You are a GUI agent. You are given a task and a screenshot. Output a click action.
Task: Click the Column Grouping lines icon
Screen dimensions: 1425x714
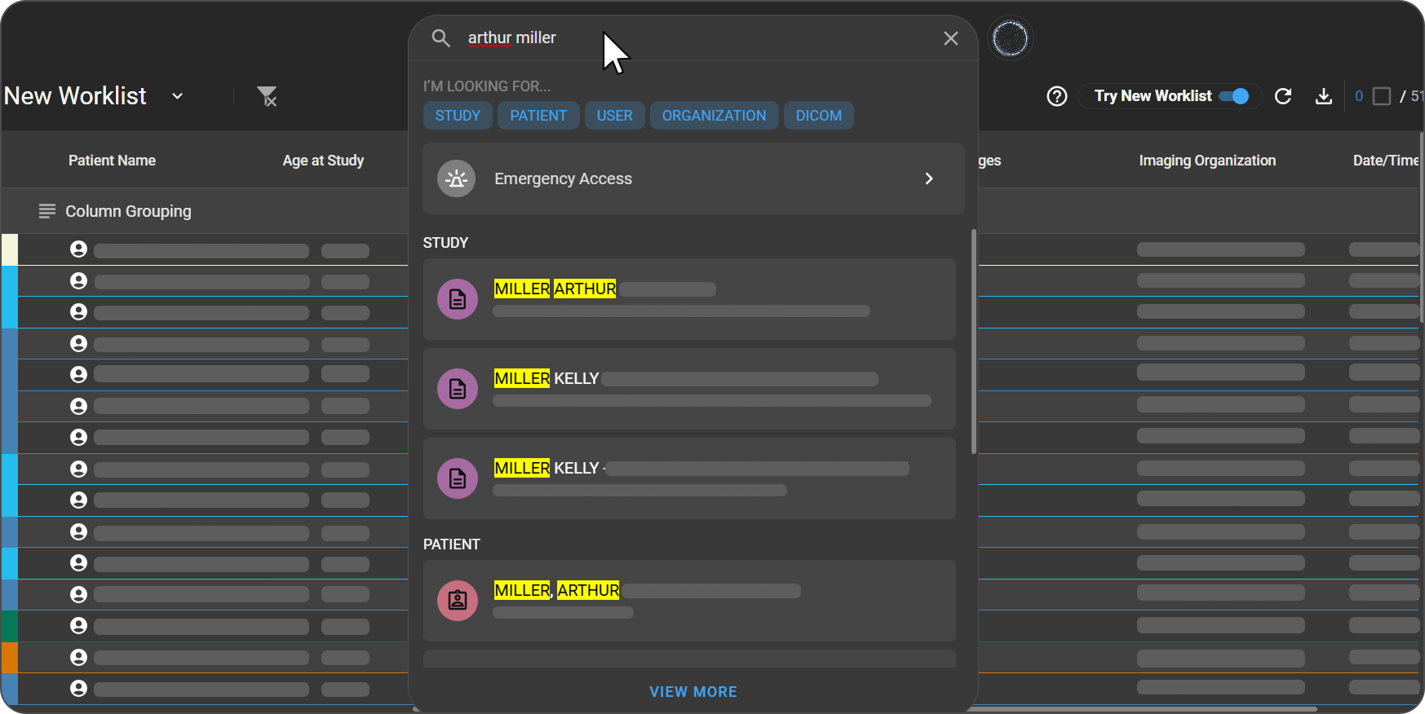(x=47, y=211)
